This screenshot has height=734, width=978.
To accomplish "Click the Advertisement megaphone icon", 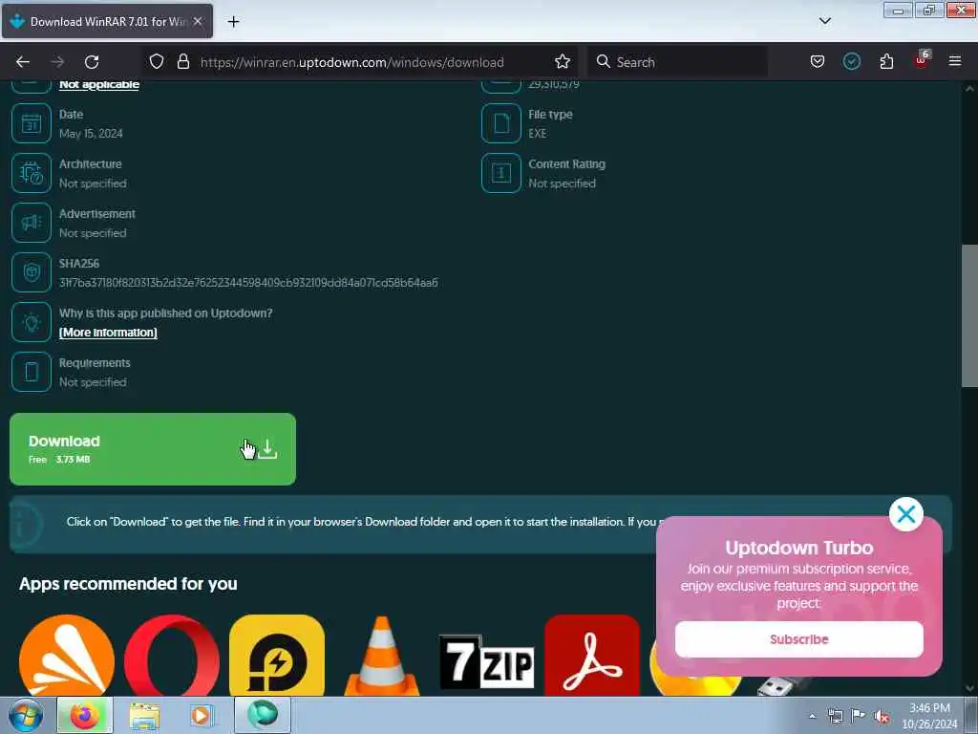I will click(32, 223).
